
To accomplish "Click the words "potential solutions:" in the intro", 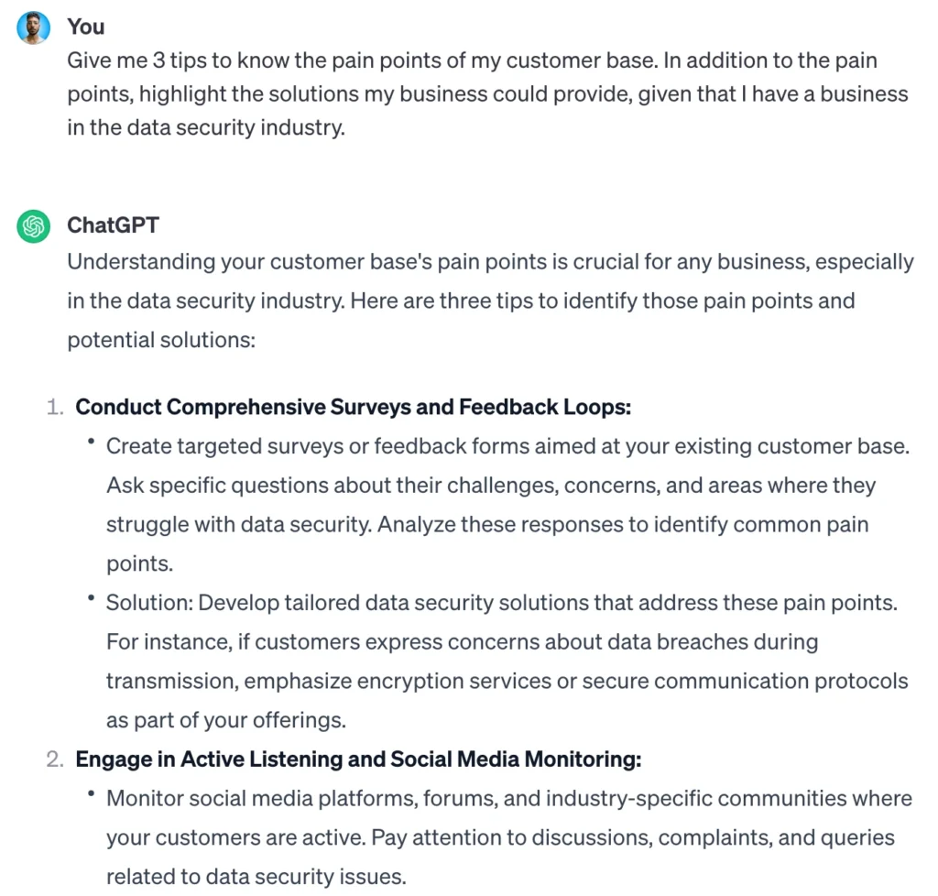I will coord(160,340).
